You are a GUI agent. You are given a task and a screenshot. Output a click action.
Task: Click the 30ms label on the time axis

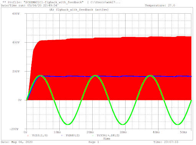tap(123, 132)
